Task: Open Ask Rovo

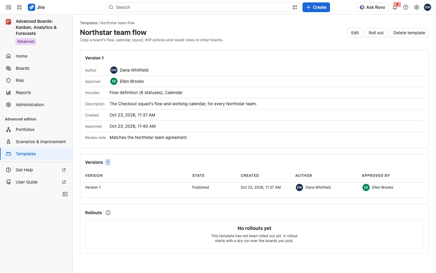Action: click(372, 7)
